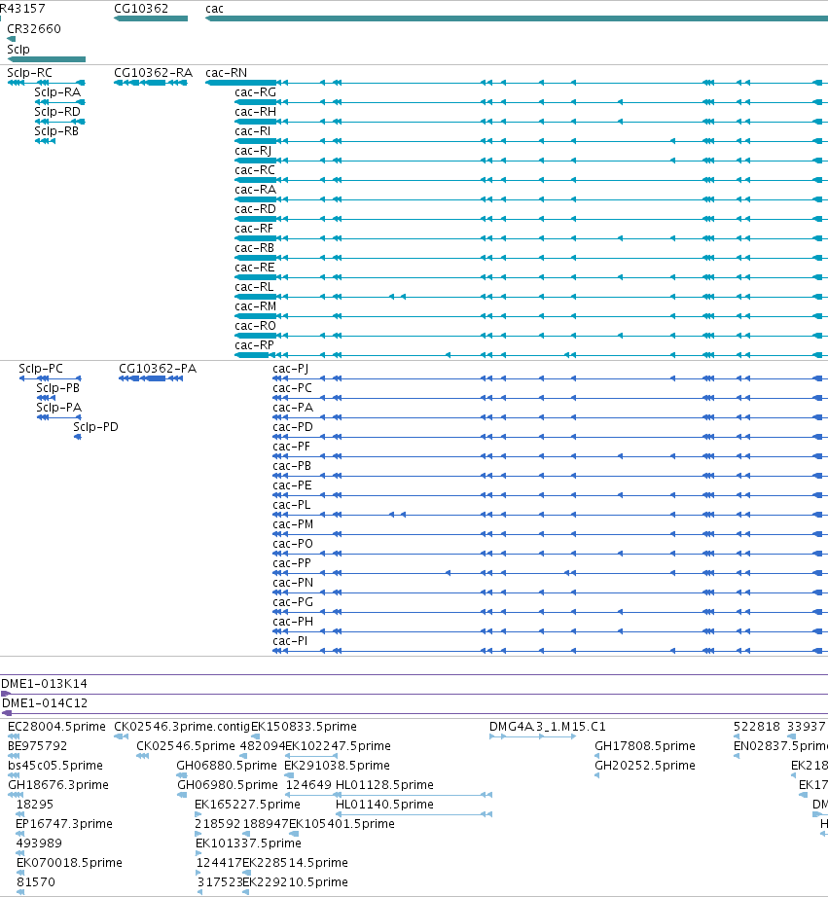Screen dimensions: 828x897
Task: Click the HL01140.5prime EST label
Action: (x=384, y=805)
